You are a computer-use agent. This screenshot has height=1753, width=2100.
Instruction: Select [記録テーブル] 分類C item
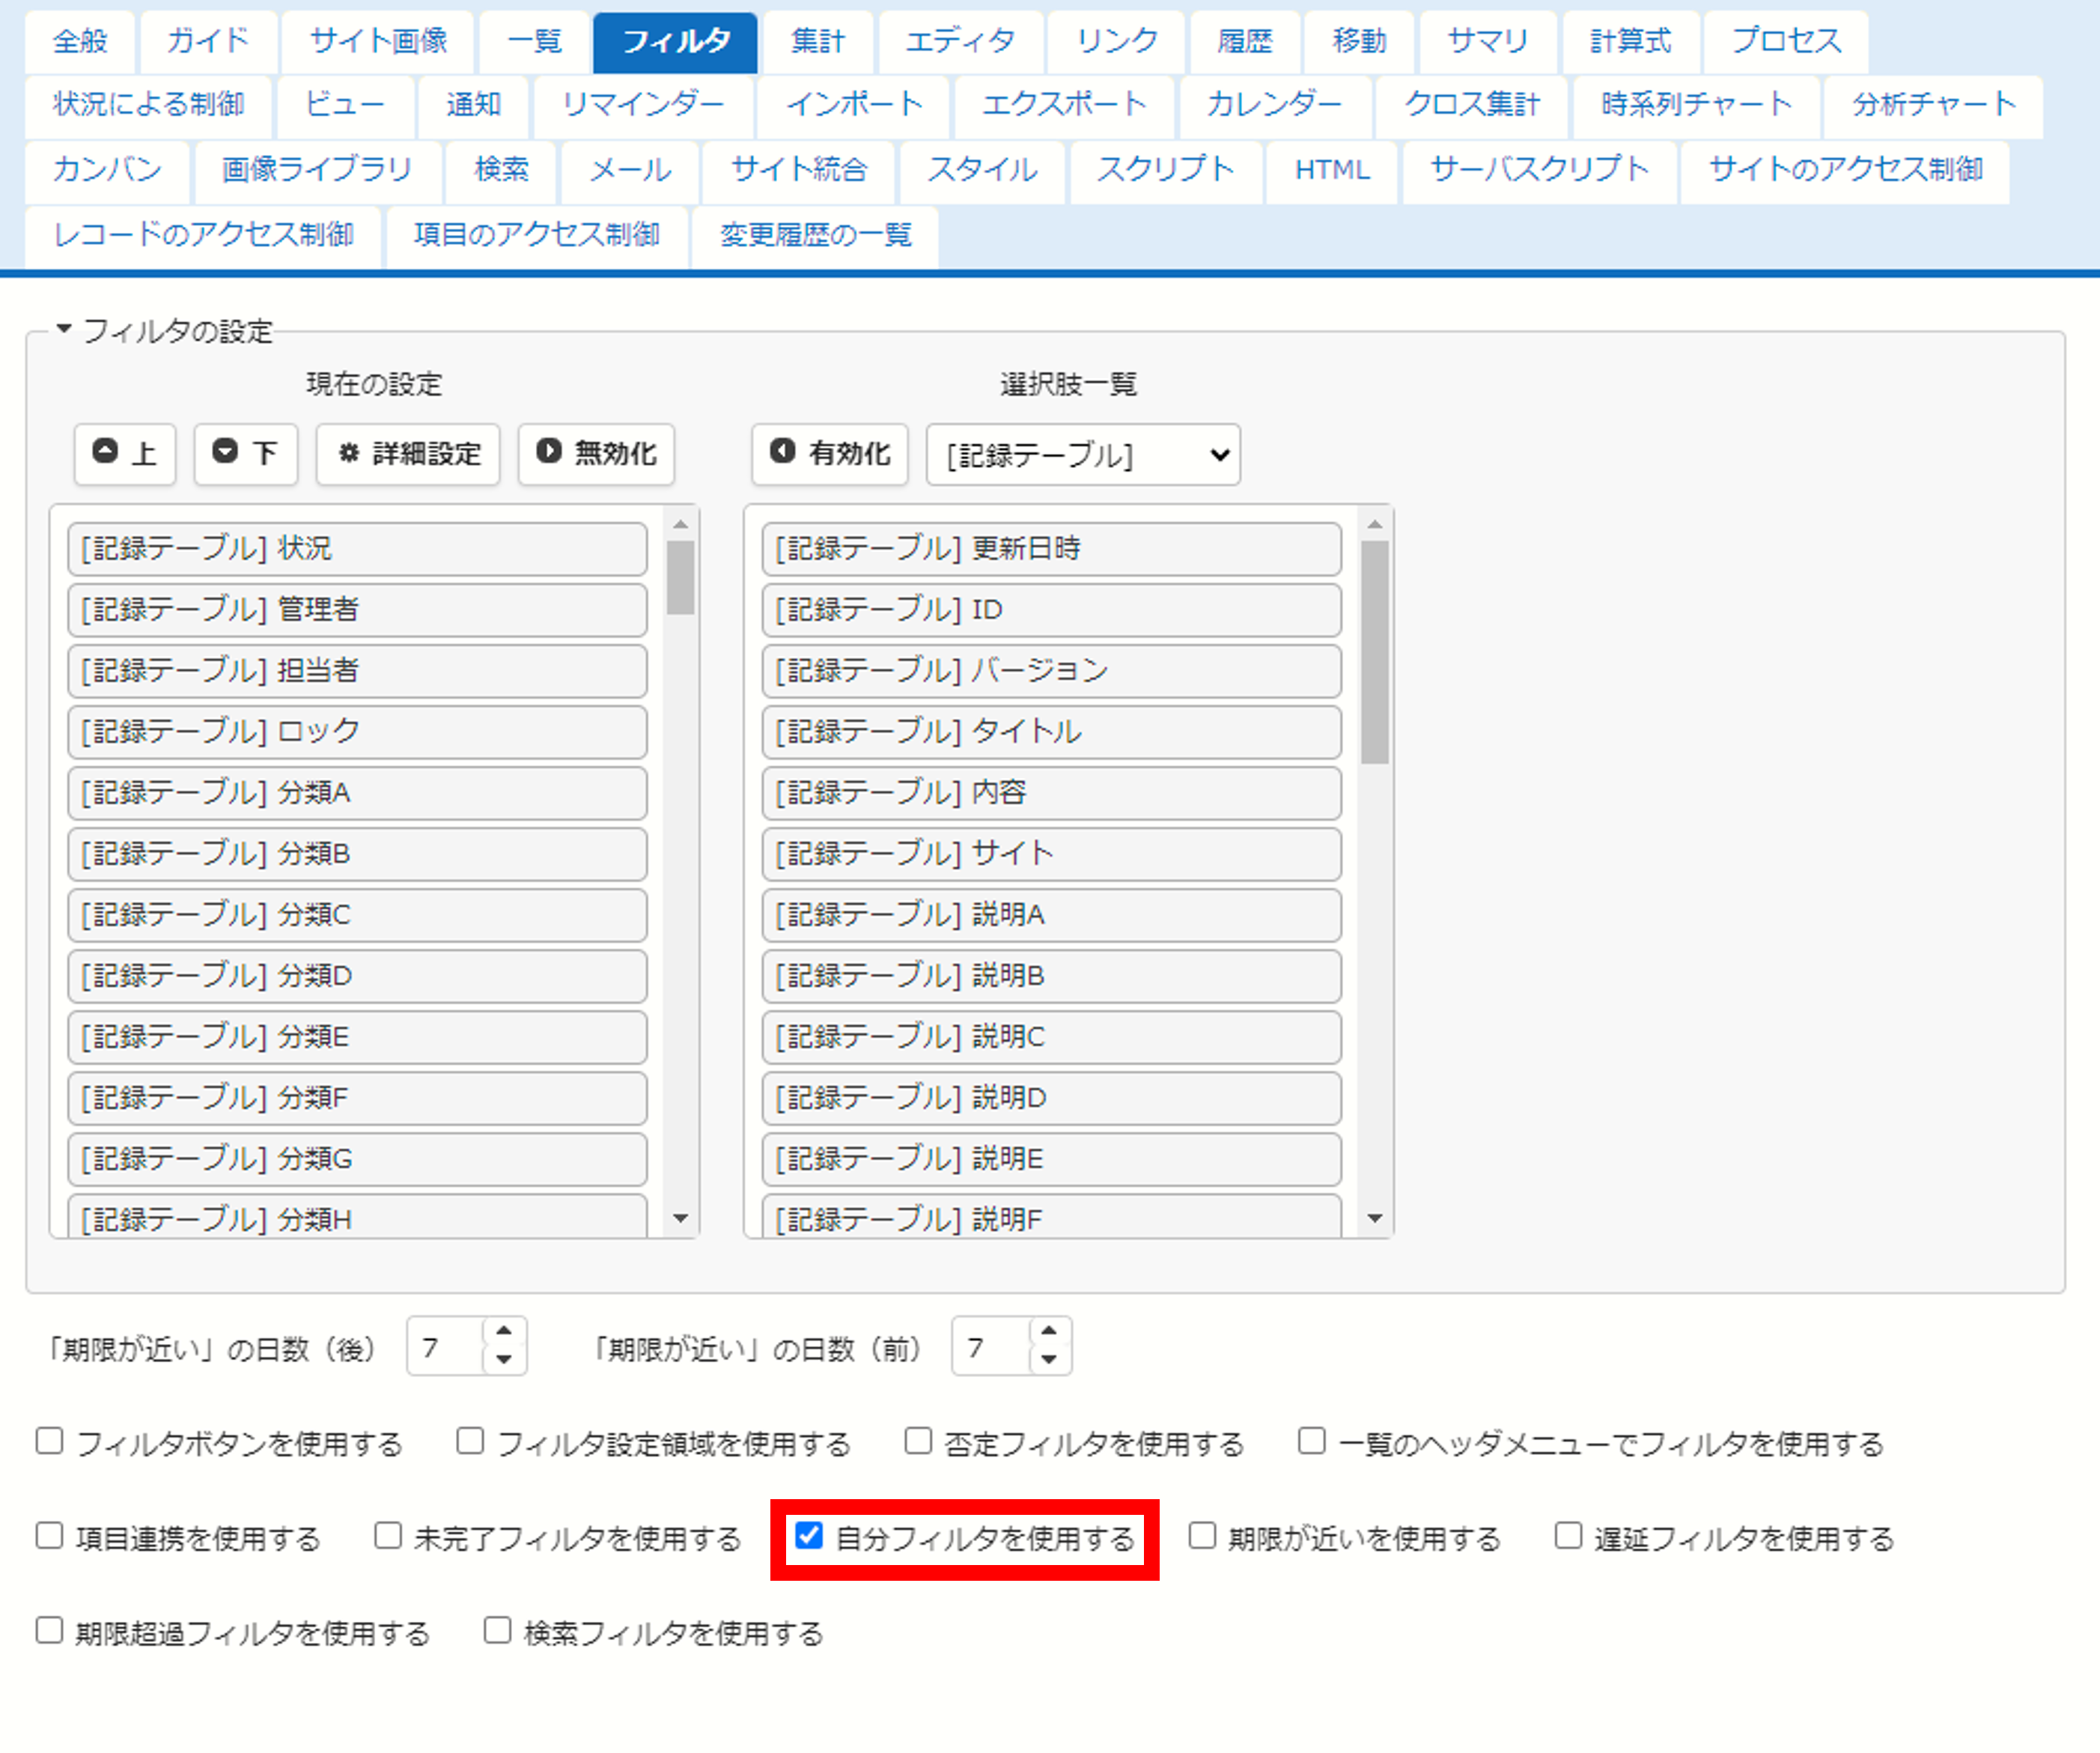[357, 915]
